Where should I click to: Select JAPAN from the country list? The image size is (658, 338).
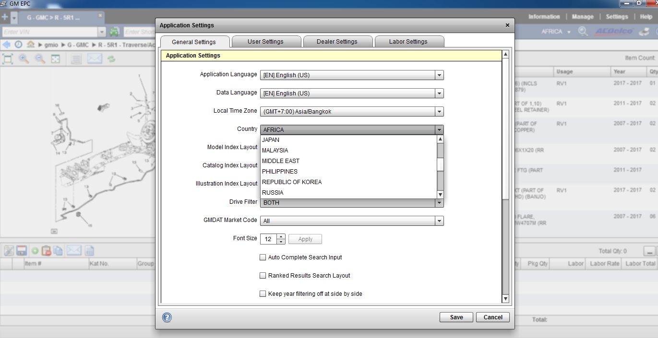[348, 140]
